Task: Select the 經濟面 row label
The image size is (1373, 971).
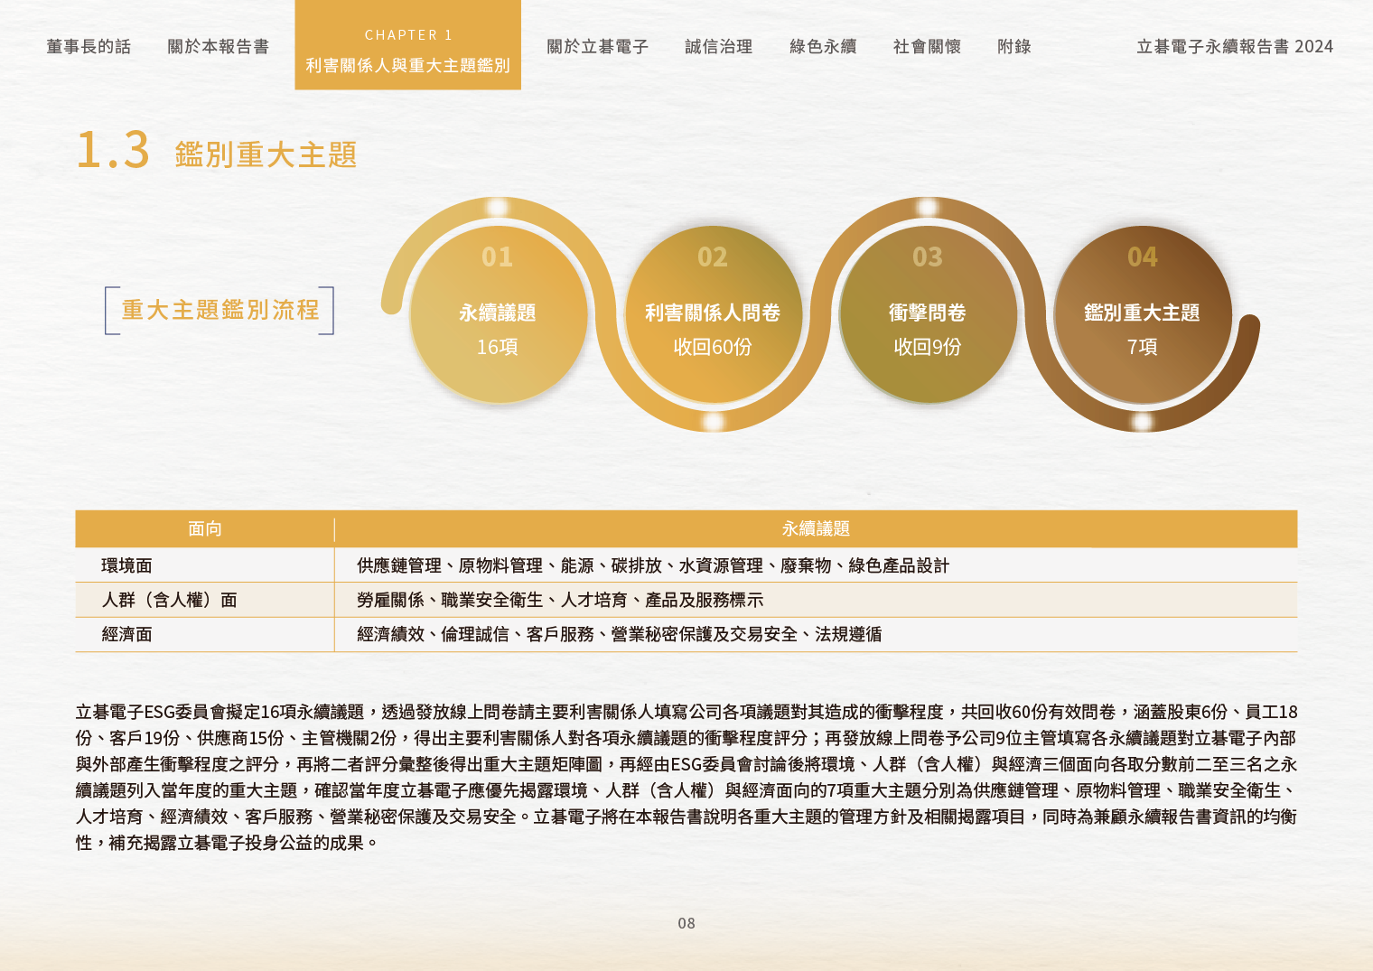Action: pyautogui.click(x=126, y=634)
